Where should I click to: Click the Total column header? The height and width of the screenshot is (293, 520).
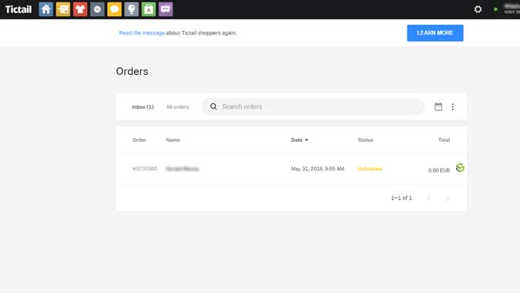click(444, 140)
